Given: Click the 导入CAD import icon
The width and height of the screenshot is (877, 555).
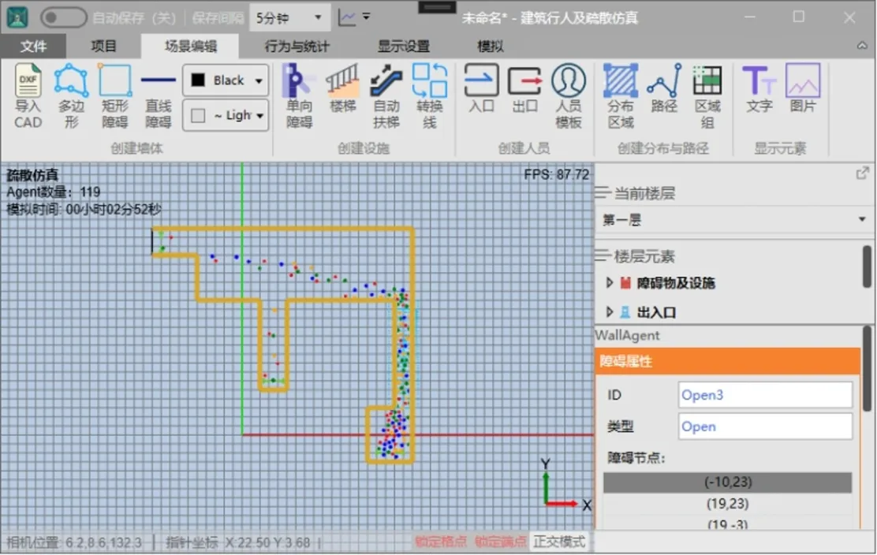Looking at the screenshot, I should coord(28,95).
